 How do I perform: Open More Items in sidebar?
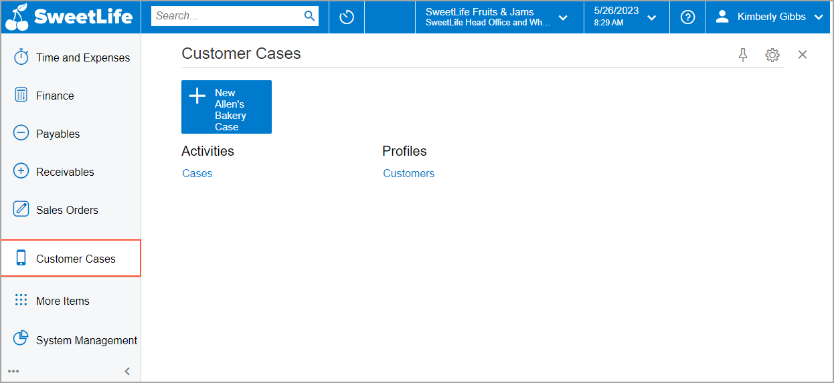[62, 301]
